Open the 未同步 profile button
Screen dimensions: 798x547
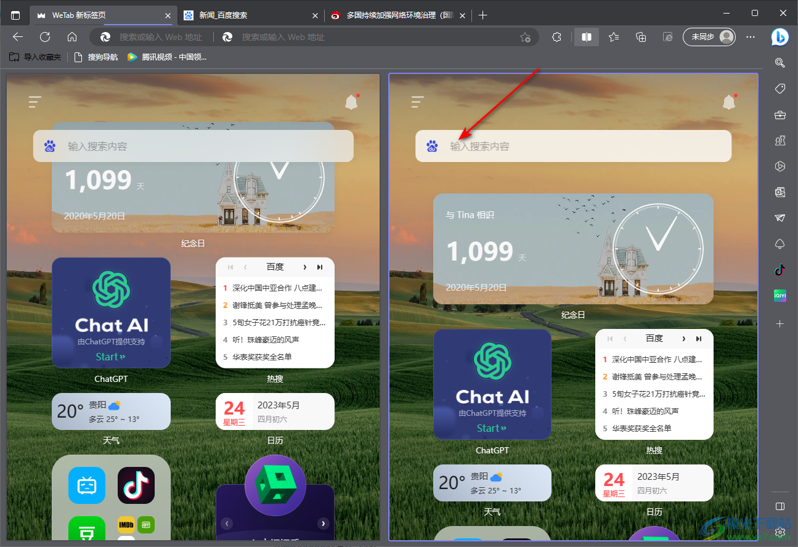[709, 37]
